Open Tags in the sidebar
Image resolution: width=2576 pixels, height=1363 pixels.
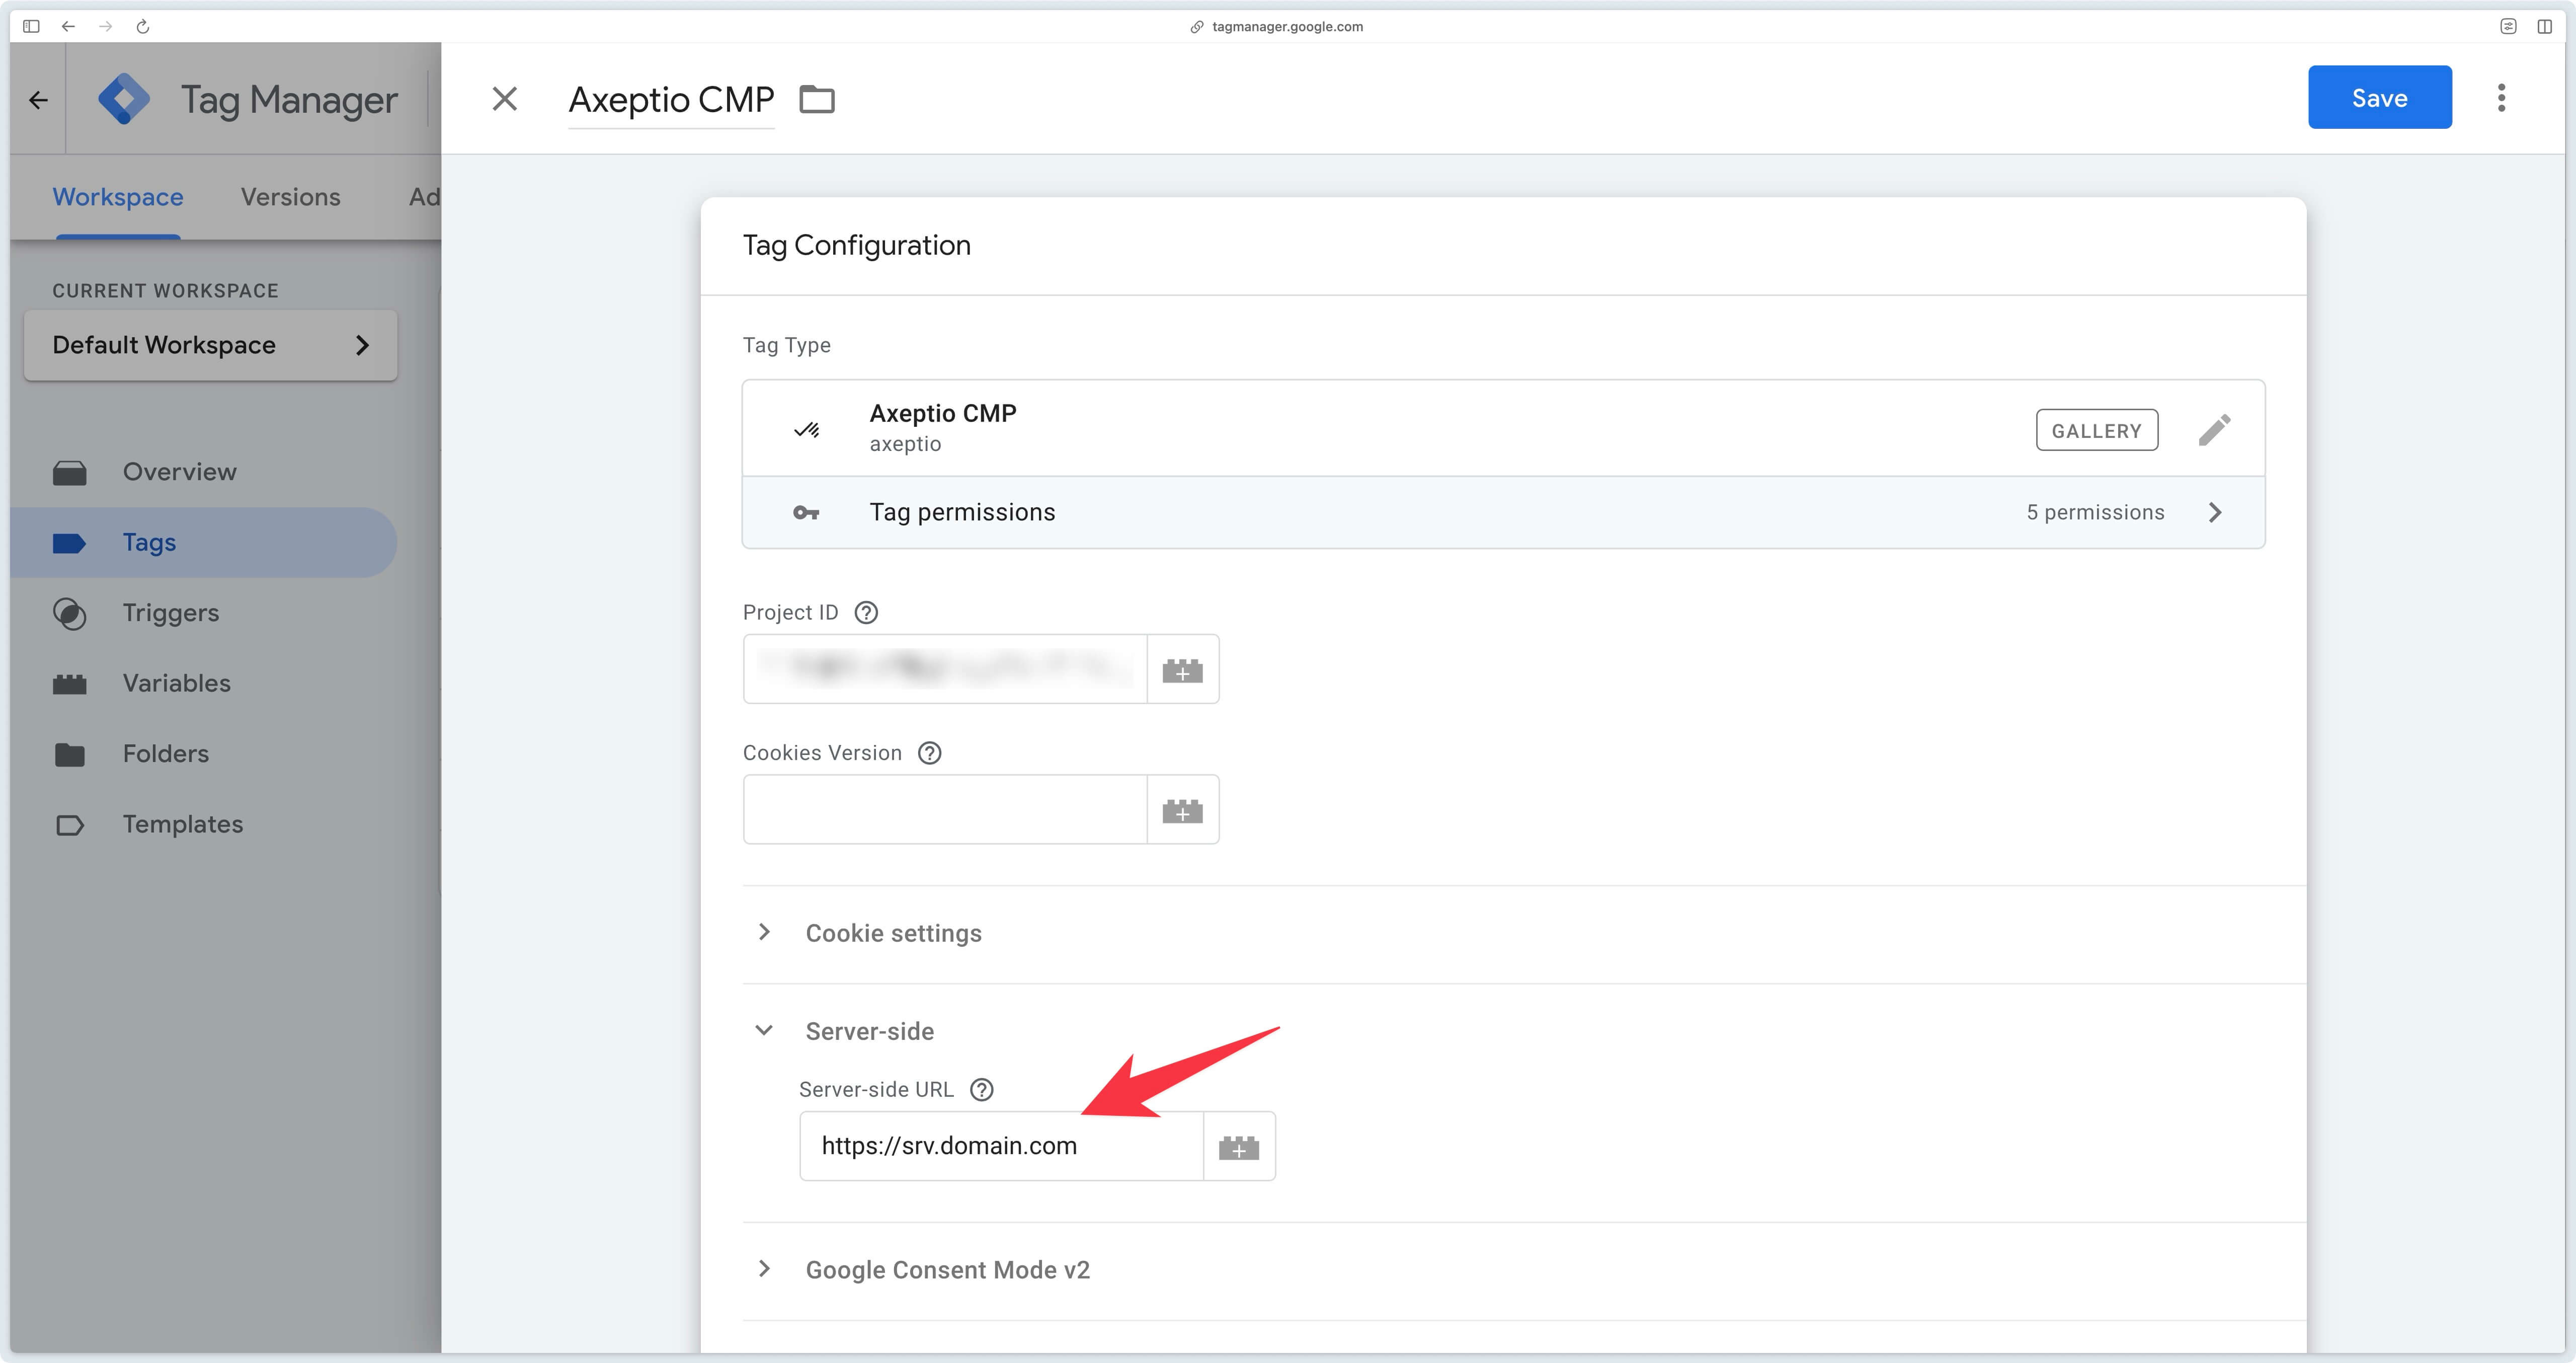(204, 543)
